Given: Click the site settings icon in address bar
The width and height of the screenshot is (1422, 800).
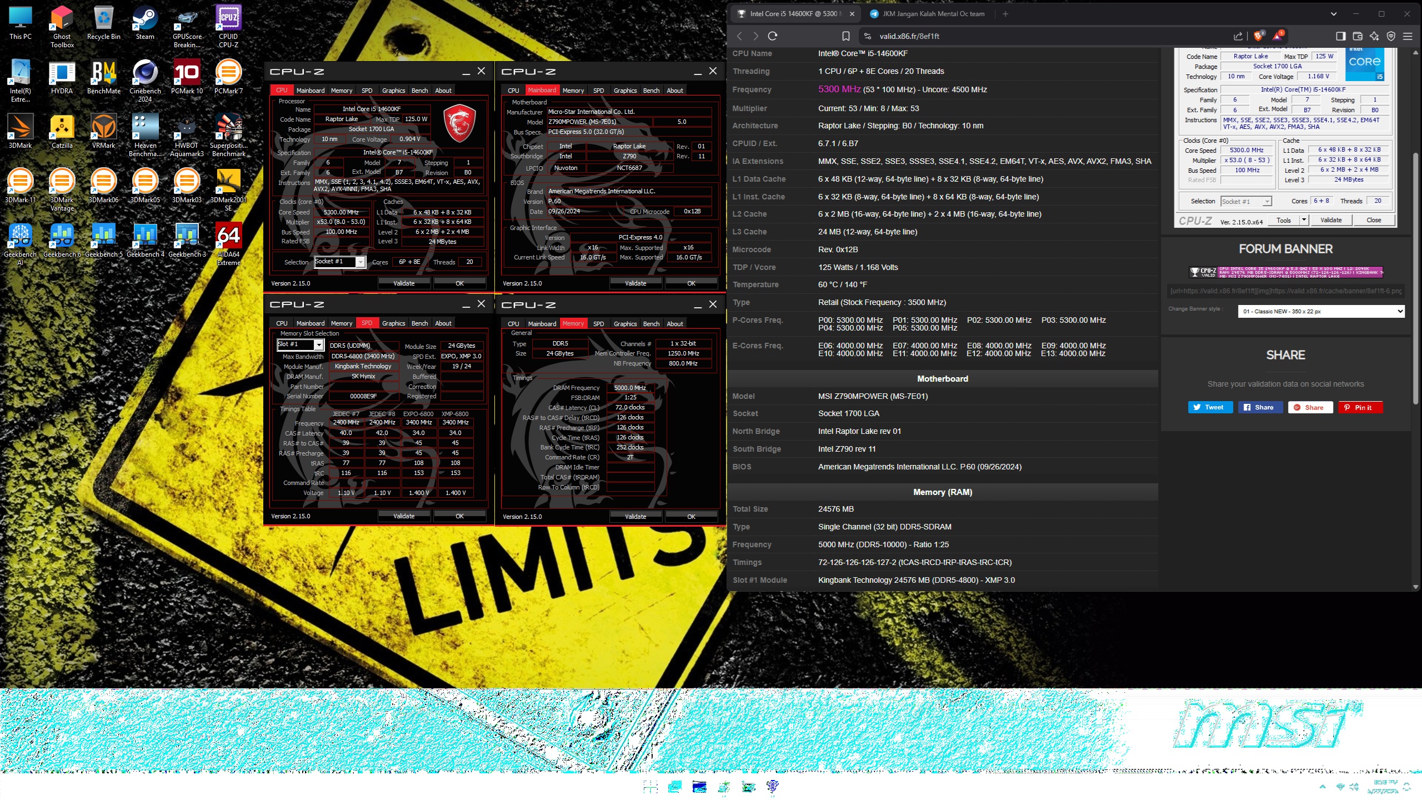Looking at the screenshot, I should [868, 36].
